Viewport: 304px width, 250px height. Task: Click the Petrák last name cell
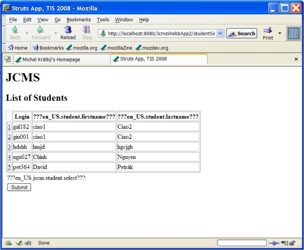[x=158, y=167]
